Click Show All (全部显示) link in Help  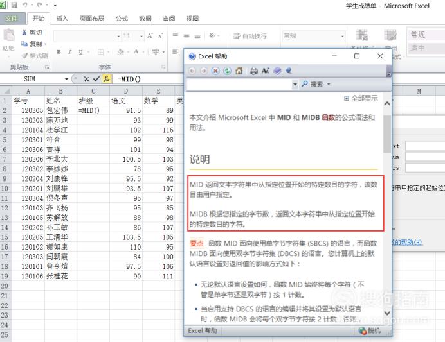361,98
